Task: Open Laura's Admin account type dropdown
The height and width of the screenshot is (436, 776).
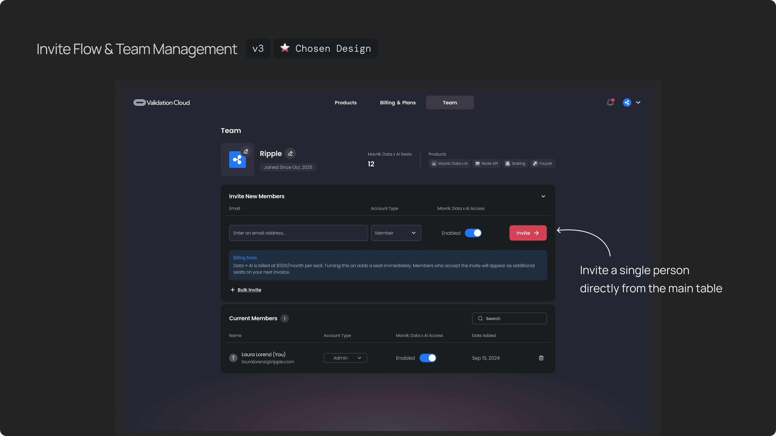Action: (x=345, y=358)
